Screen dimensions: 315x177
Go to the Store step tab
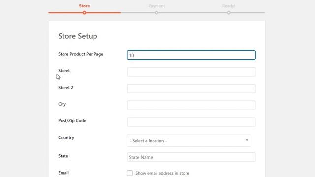point(84,6)
